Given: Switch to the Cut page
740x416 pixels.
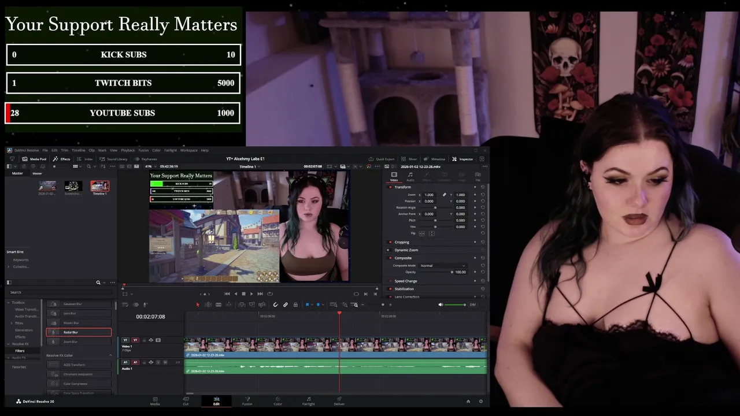Looking at the screenshot, I should click(x=186, y=401).
